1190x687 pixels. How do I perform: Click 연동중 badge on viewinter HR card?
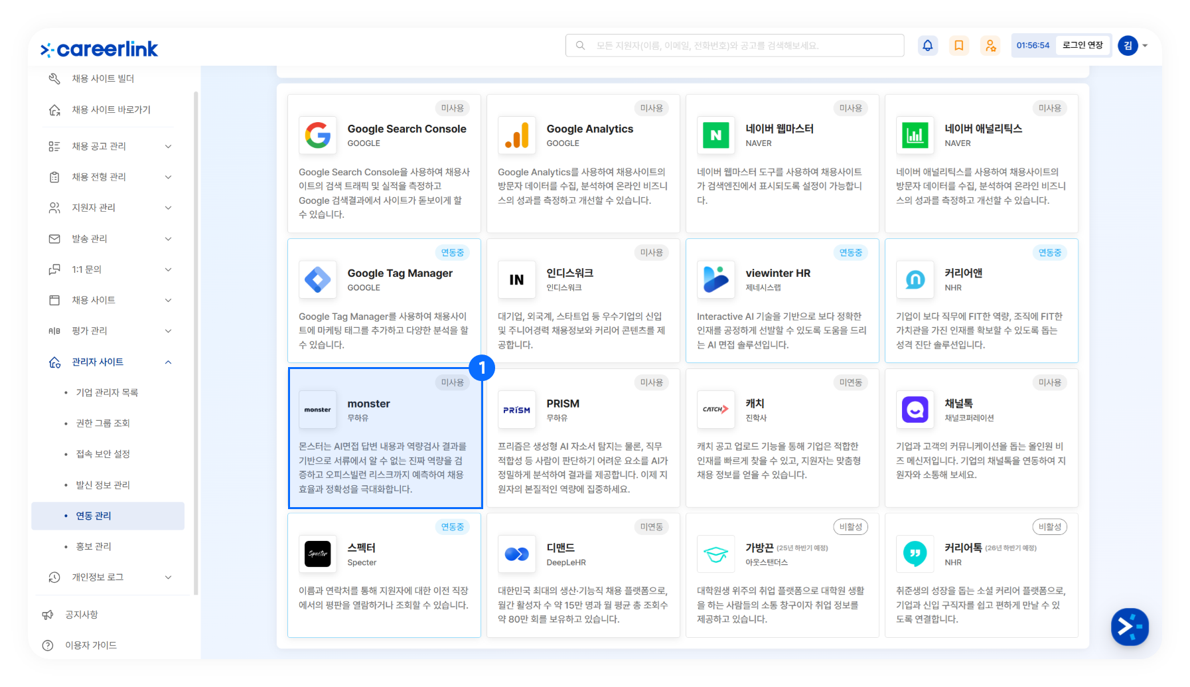coord(851,252)
